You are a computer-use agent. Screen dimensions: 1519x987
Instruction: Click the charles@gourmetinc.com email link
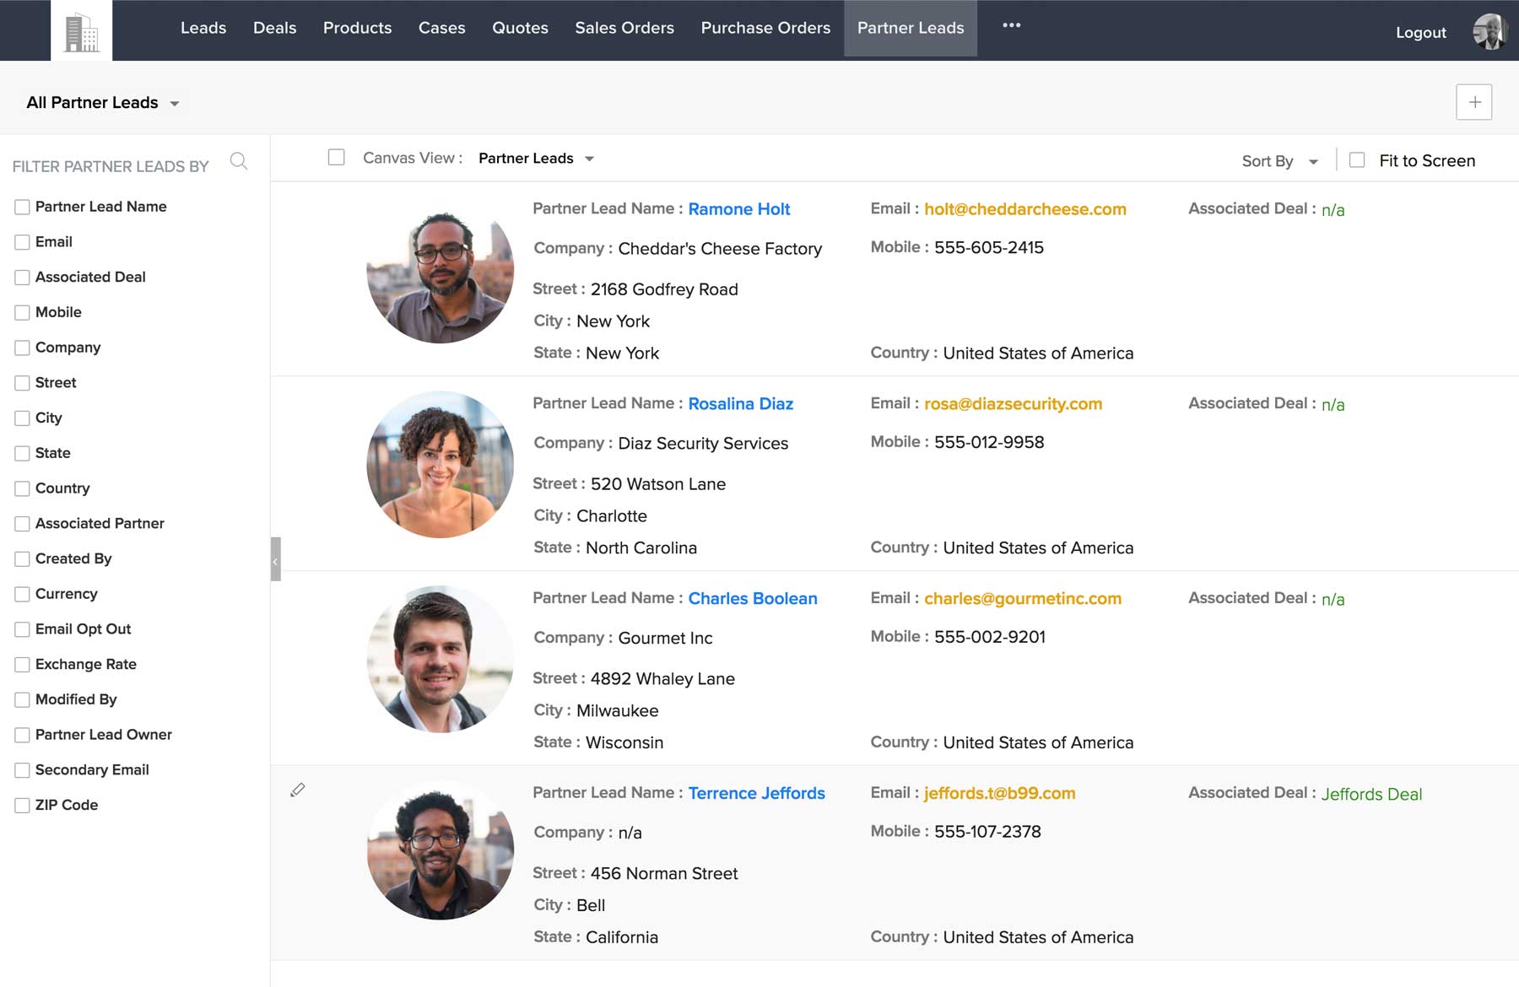(x=1023, y=598)
